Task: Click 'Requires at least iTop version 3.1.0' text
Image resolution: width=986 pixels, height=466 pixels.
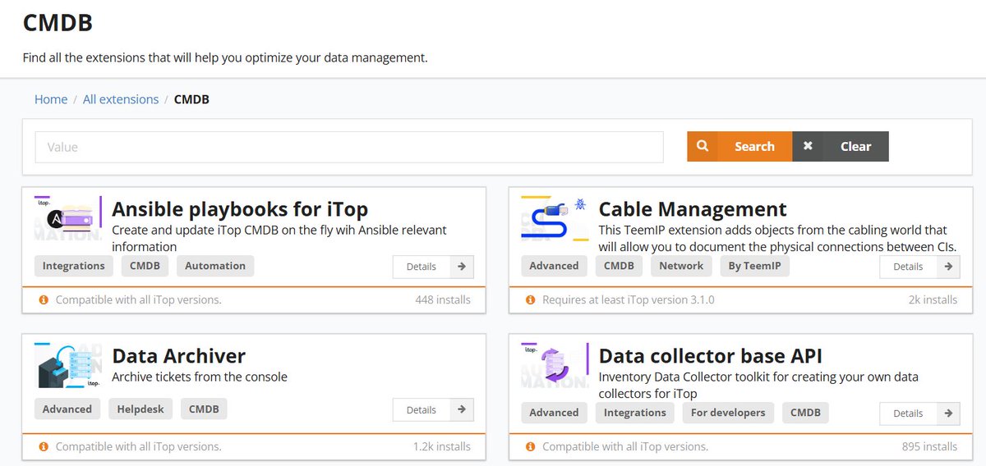Action: (x=629, y=300)
